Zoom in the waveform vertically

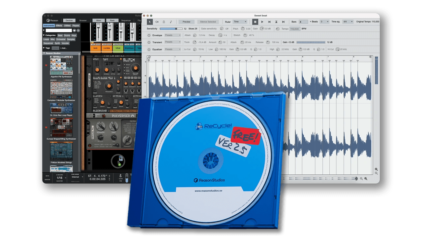click(x=376, y=169)
